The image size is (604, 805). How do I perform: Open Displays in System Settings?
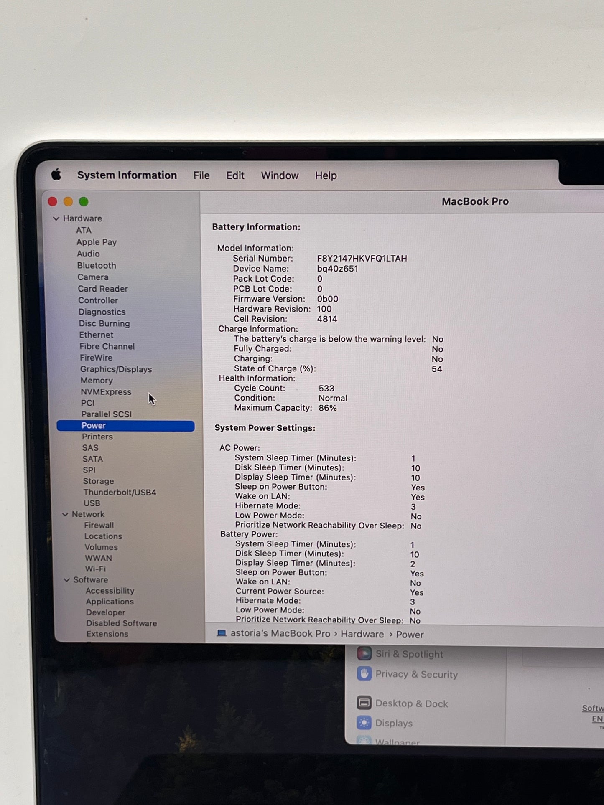[385, 723]
